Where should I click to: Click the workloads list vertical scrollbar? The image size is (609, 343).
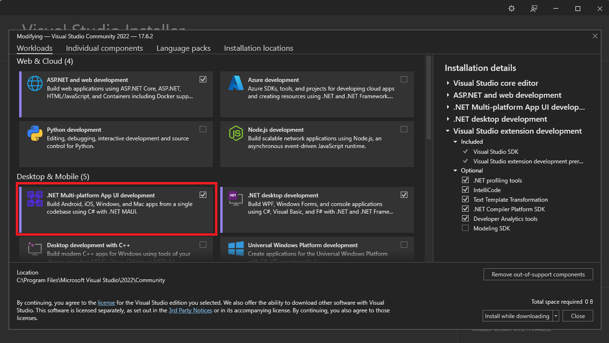coord(429,97)
